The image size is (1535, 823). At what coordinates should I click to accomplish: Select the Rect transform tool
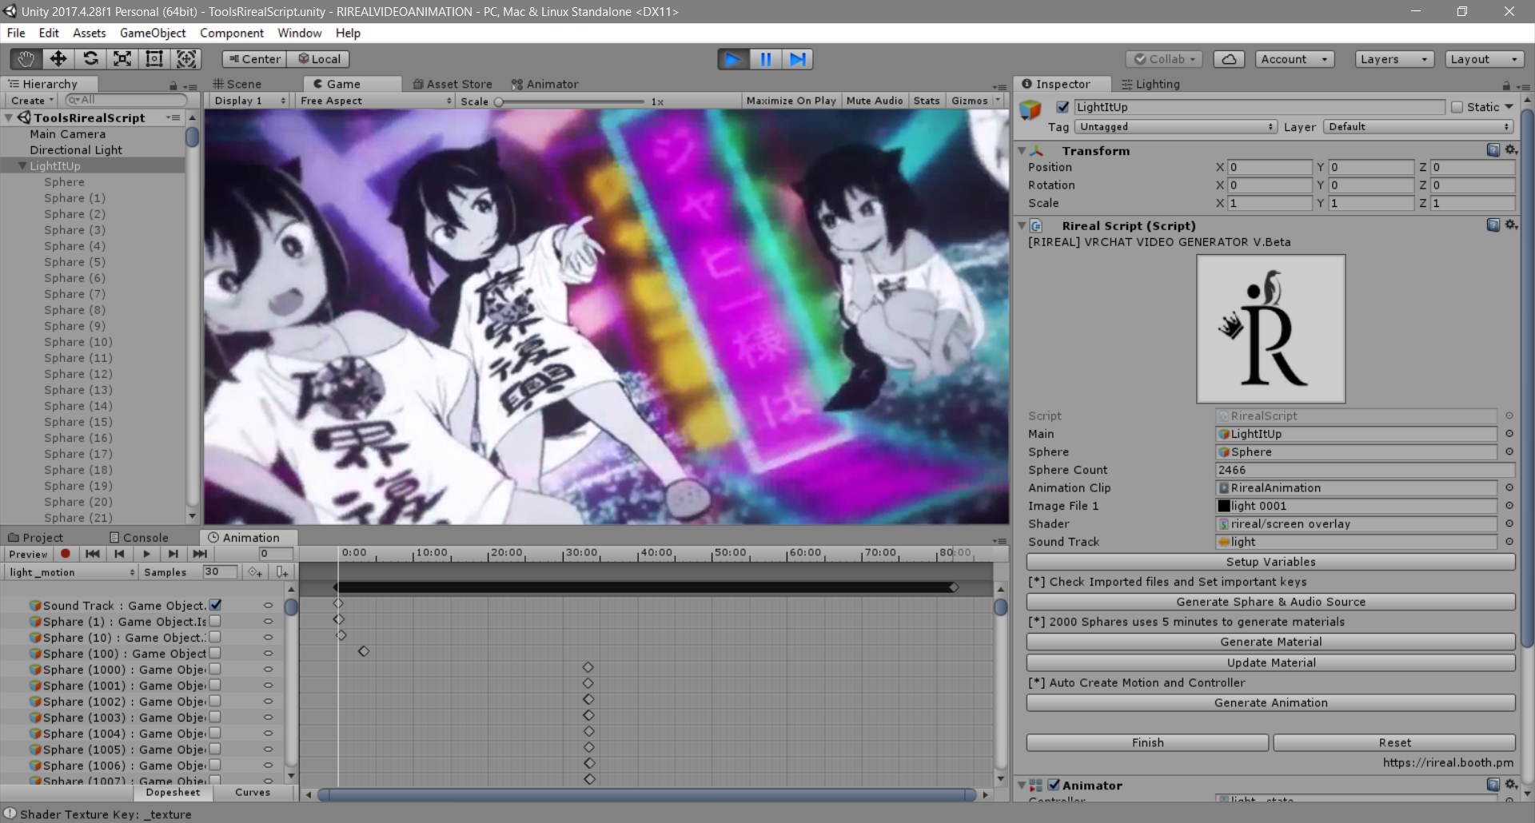coord(153,58)
